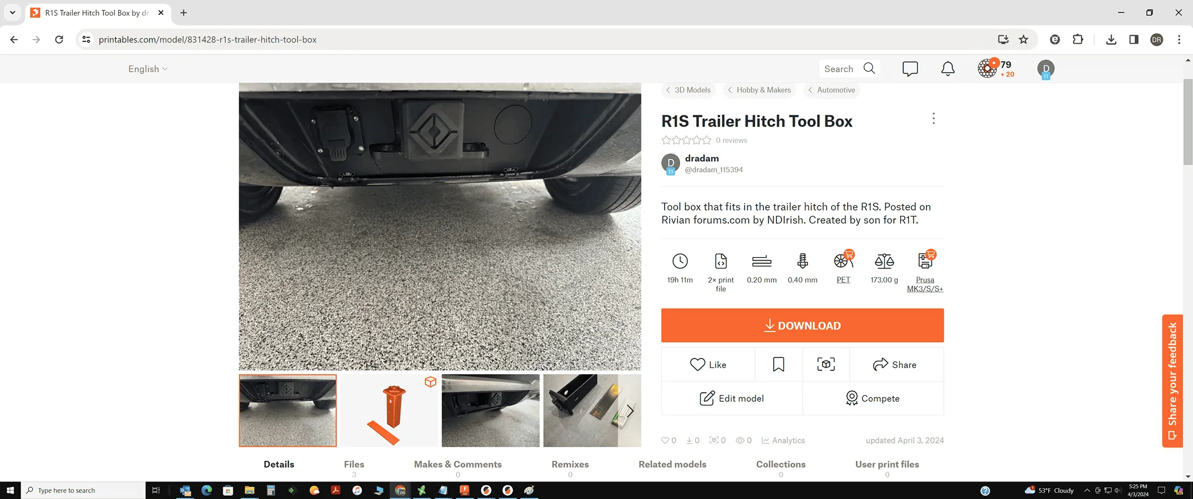Click the orange DOWNLOAD button
Viewport: 1193px width, 499px height.
click(x=802, y=325)
